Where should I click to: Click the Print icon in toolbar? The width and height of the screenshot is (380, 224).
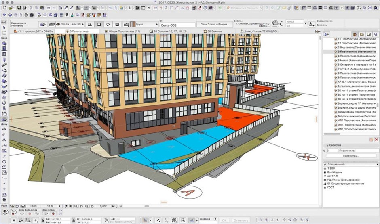point(25,8)
